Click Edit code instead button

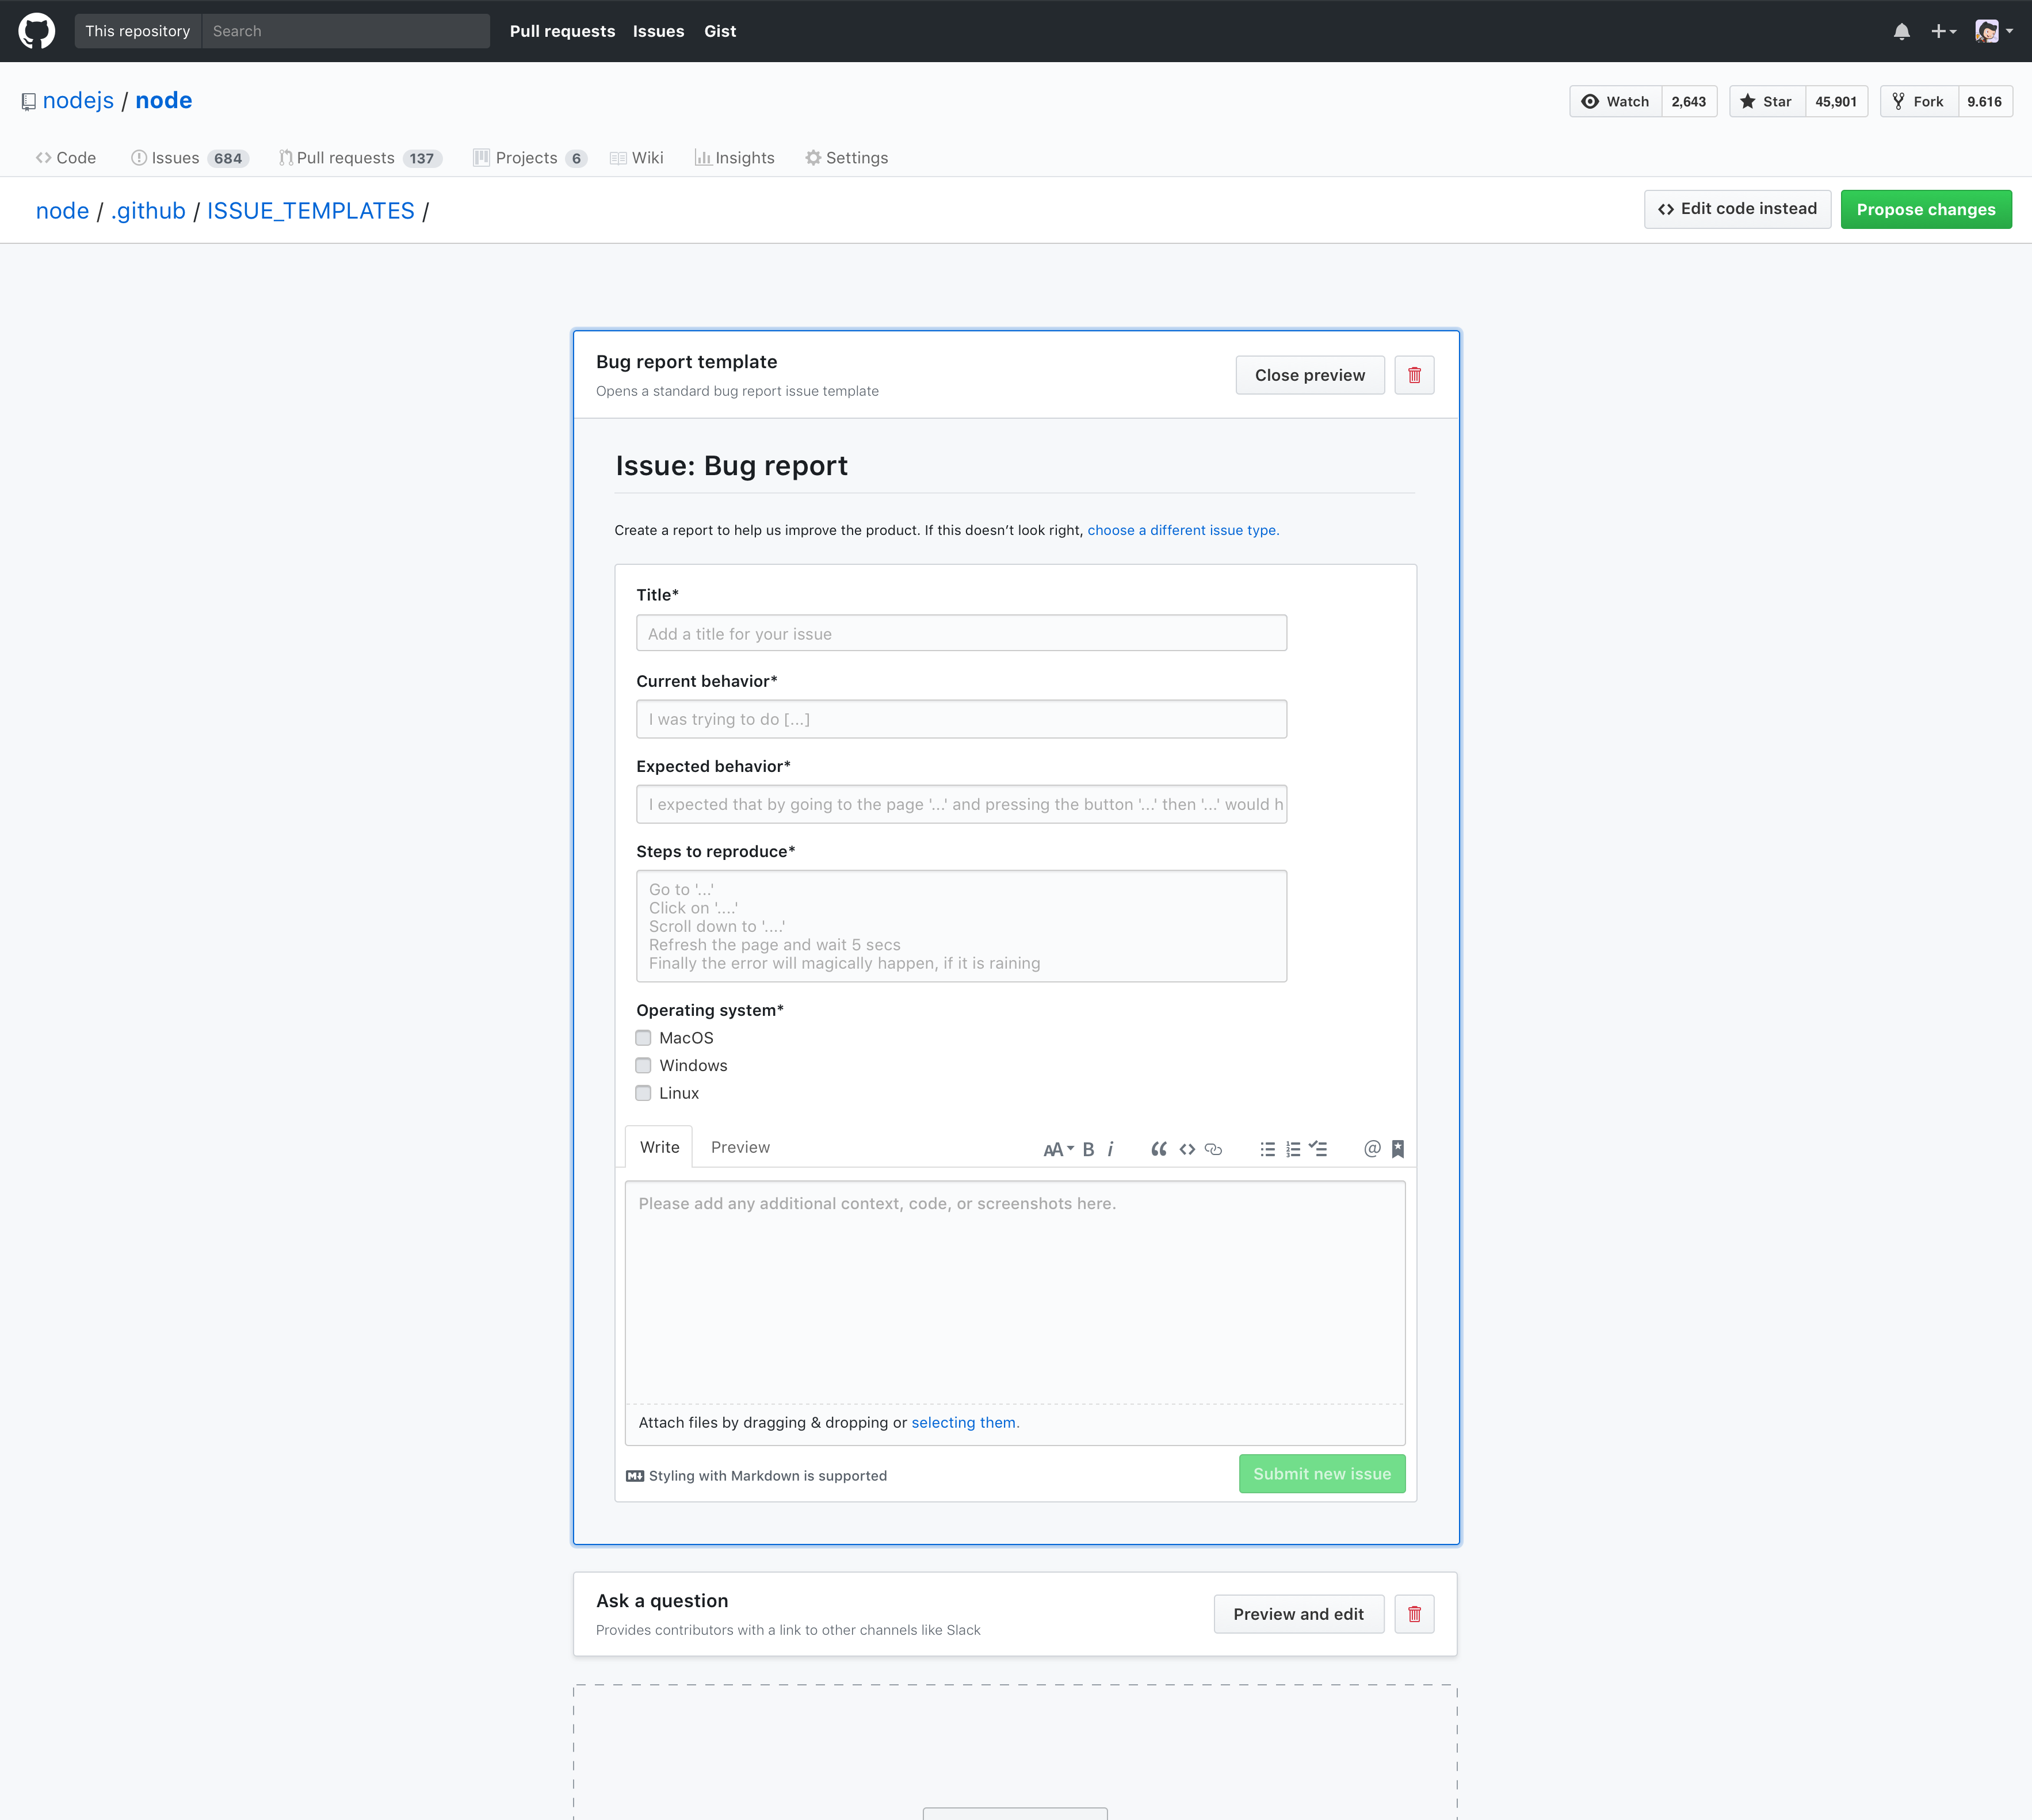pyautogui.click(x=1738, y=209)
